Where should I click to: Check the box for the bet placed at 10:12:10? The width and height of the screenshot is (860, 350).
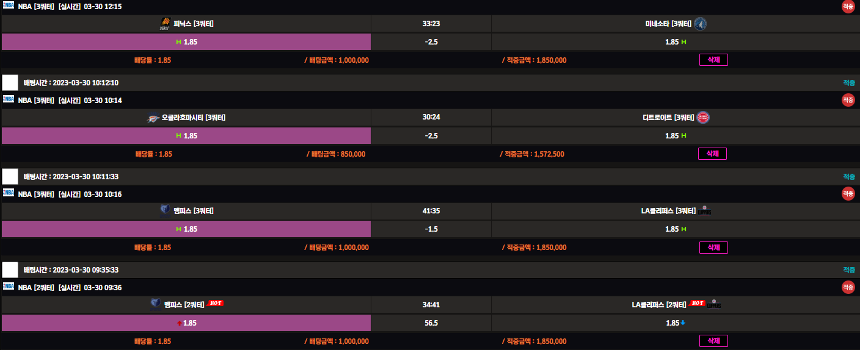(x=10, y=83)
